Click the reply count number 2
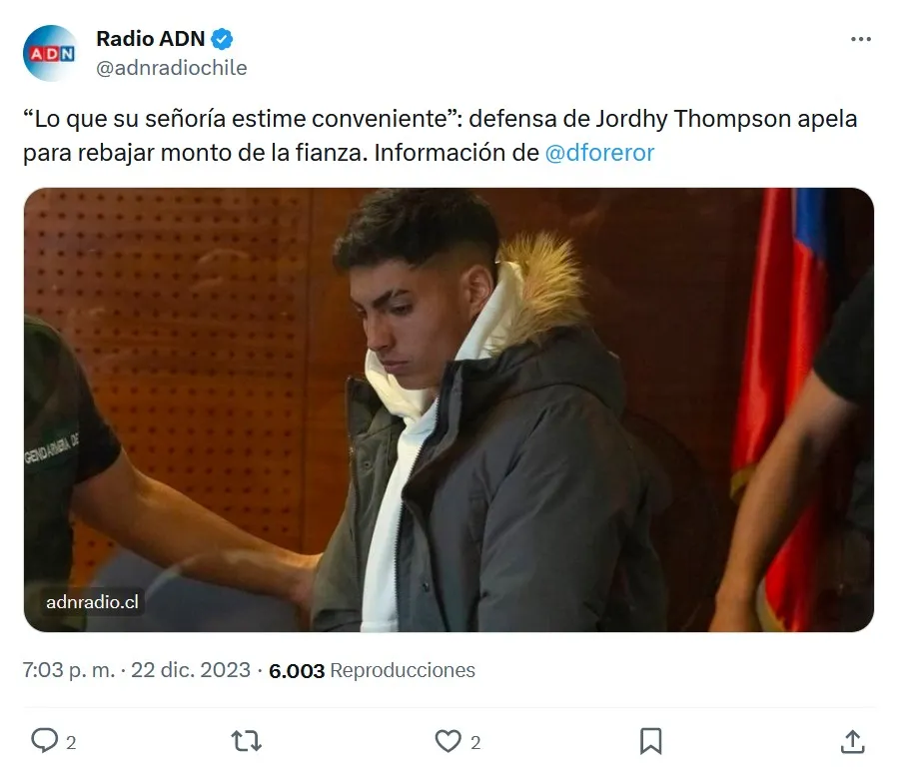This screenshot has width=897, height=771. [x=71, y=742]
